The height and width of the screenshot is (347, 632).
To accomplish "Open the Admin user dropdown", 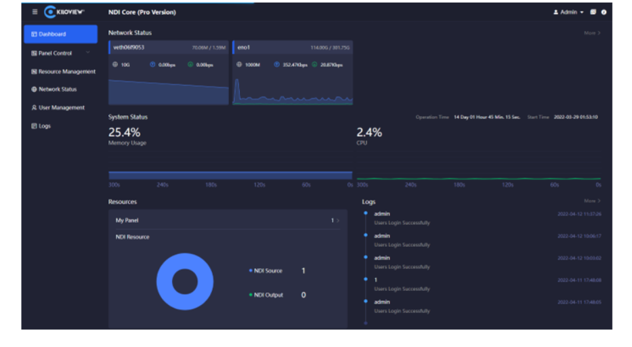I will [x=568, y=12].
